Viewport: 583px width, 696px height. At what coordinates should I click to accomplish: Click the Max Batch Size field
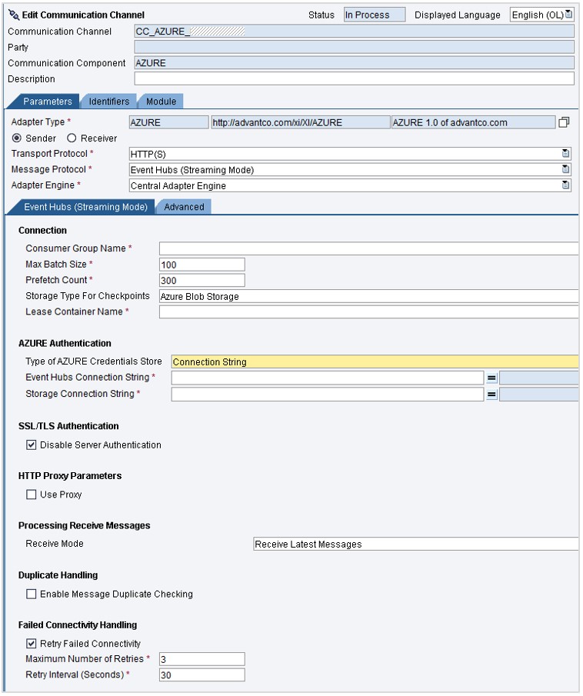coord(202,265)
